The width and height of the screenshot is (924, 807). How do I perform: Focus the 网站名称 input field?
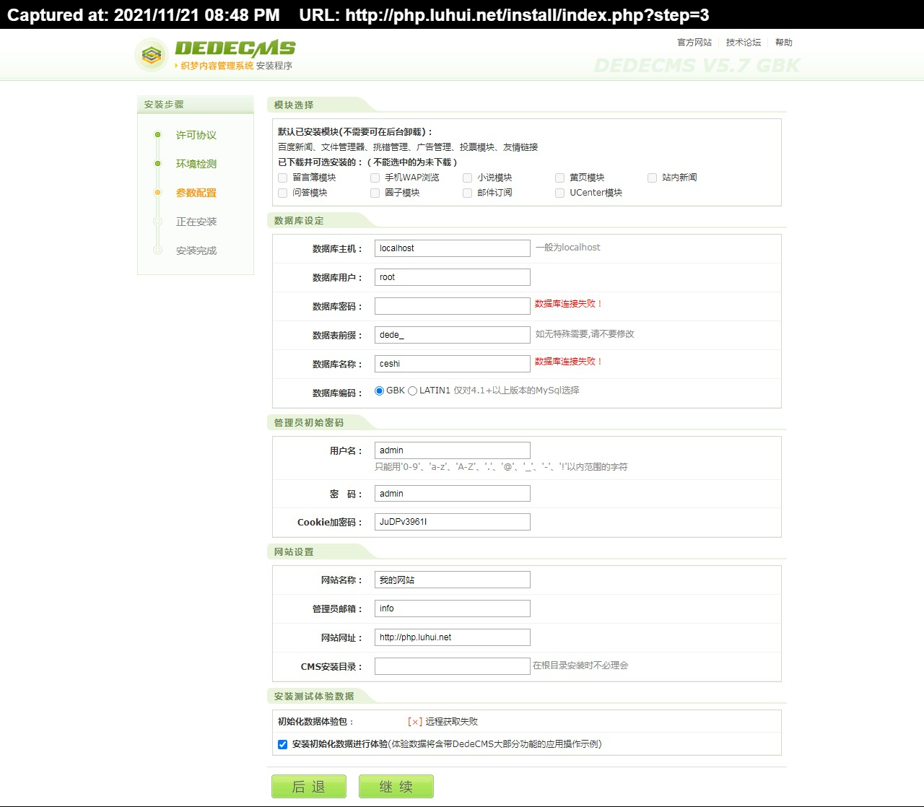pos(453,580)
